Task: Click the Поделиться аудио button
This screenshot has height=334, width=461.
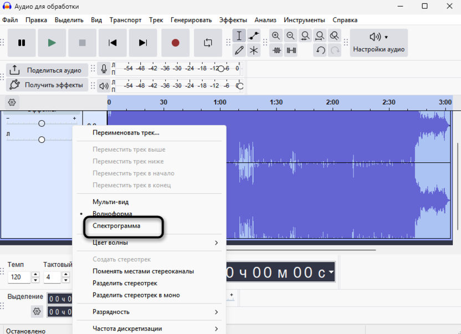Action: (47, 70)
